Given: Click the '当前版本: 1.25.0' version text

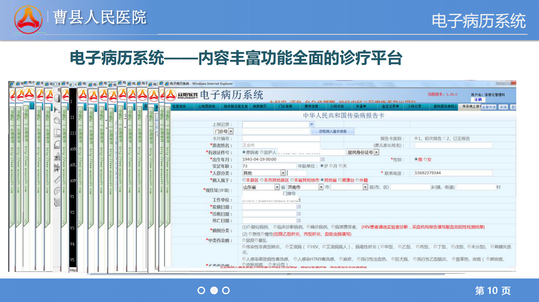Looking at the screenshot, I should tap(442, 94).
